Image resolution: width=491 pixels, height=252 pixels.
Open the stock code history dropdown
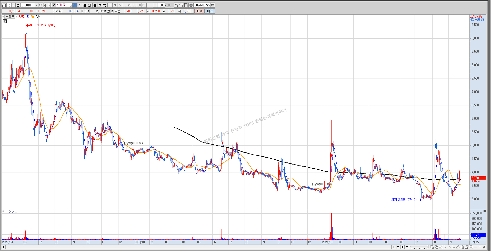(36, 5)
